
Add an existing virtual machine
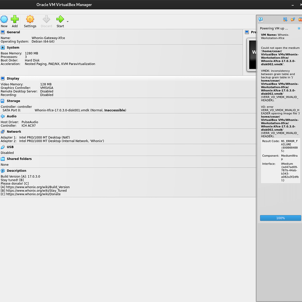pyautogui.click(x=14, y=21)
